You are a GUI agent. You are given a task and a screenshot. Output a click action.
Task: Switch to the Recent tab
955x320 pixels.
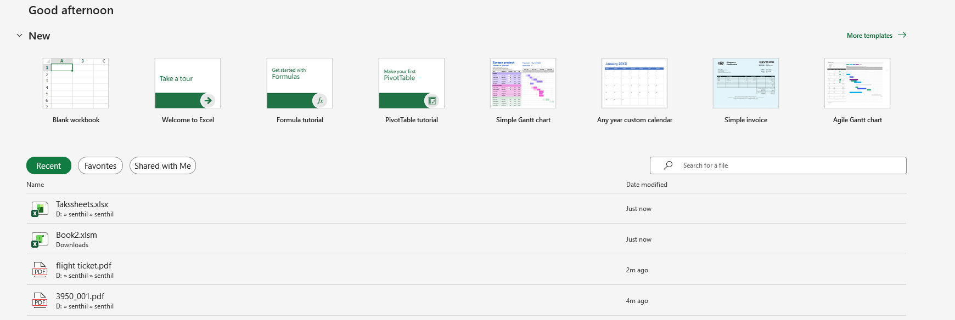tap(49, 165)
